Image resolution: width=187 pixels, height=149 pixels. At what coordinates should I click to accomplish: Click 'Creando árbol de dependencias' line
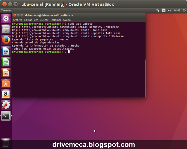(36, 43)
